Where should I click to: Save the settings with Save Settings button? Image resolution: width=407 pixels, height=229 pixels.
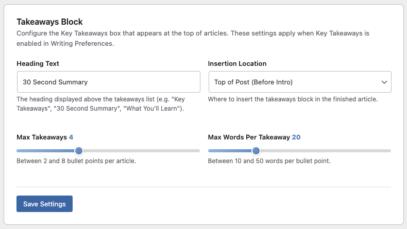click(x=45, y=204)
